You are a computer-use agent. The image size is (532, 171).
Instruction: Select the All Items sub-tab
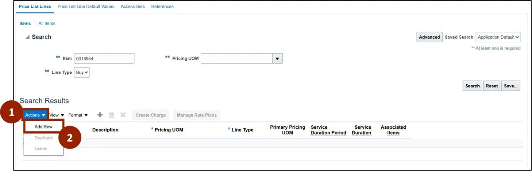pos(47,24)
